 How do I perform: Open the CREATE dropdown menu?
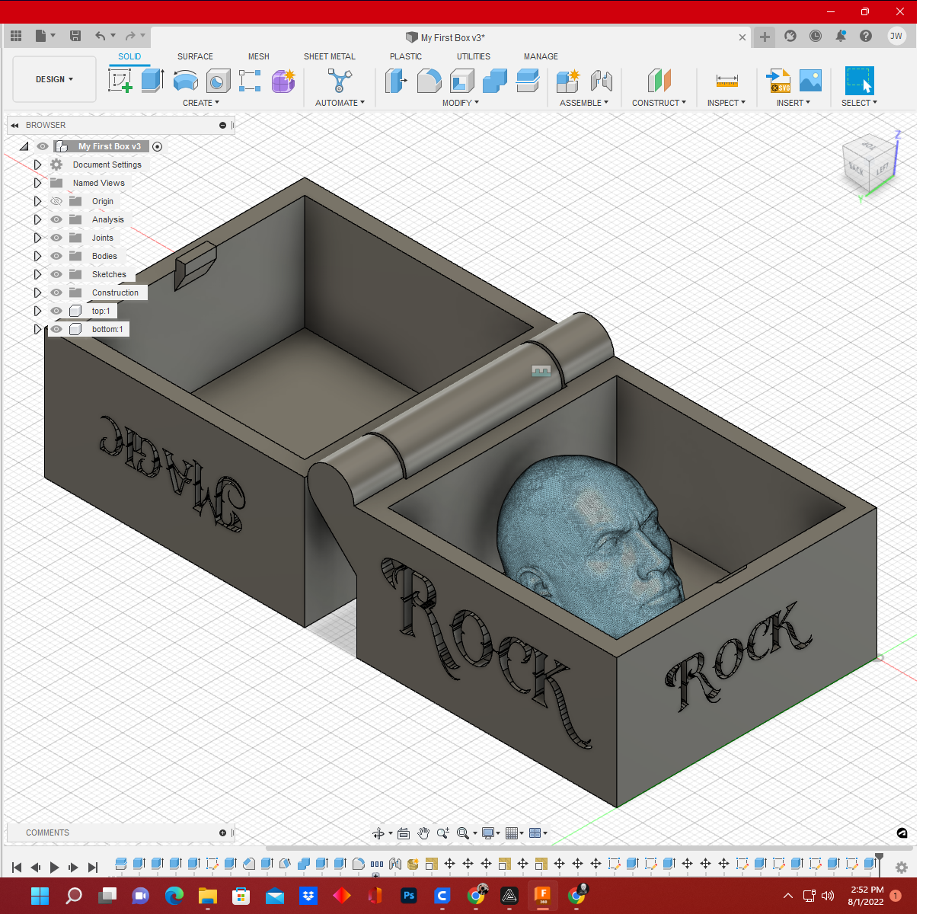tap(201, 103)
